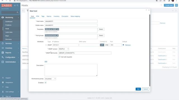The image size is (179, 100).
Task: Click the filter funnel icon on Hosts page
Action: click(27, 11)
